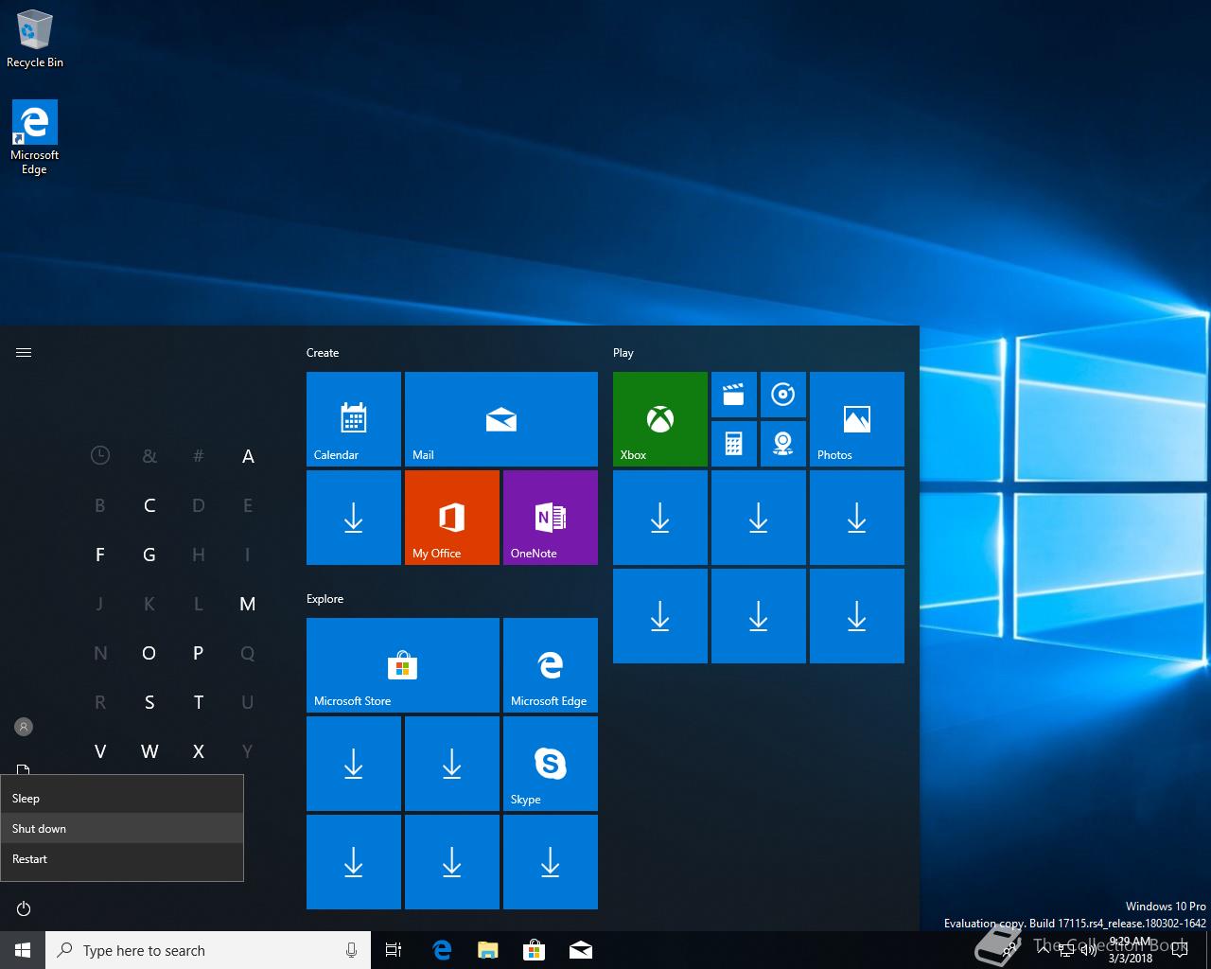Open the OneNote tile

(551, 518)
